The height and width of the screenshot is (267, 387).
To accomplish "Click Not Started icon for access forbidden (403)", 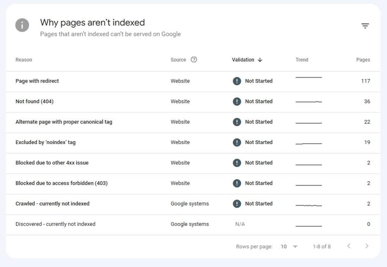I will point(237,183).
